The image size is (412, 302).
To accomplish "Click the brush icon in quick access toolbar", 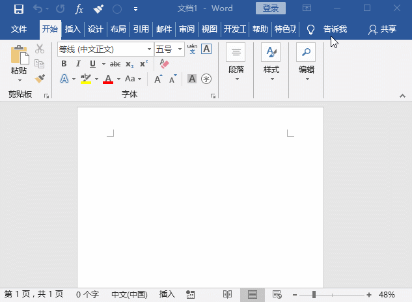I will coord(98,9).
